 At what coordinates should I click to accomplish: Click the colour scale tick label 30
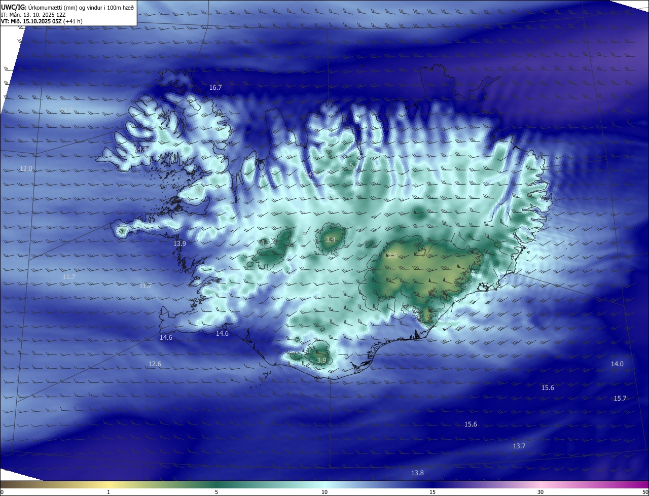coord(540,492)
